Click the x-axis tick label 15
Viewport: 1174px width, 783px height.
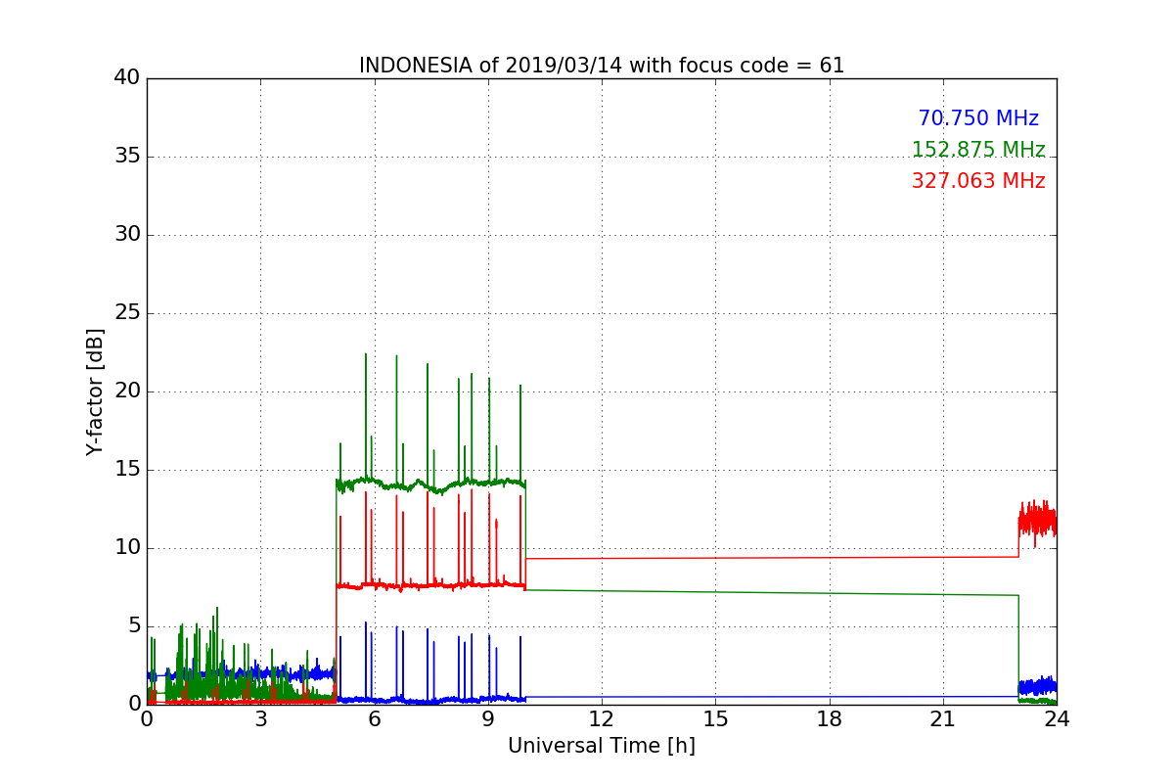tap(715, 719)
